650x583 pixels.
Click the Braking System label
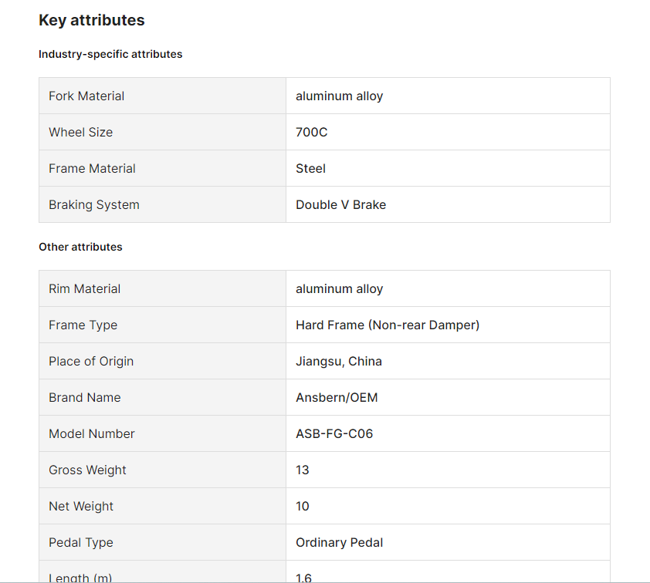click(94, 205)
